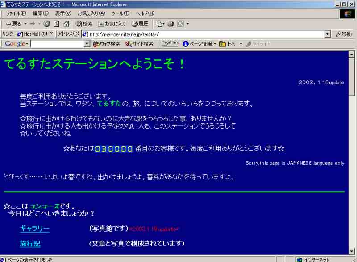This screenshot has width=357, height=262.
Task: Click the Google toolbar search input field
Action: click(57, 44)
